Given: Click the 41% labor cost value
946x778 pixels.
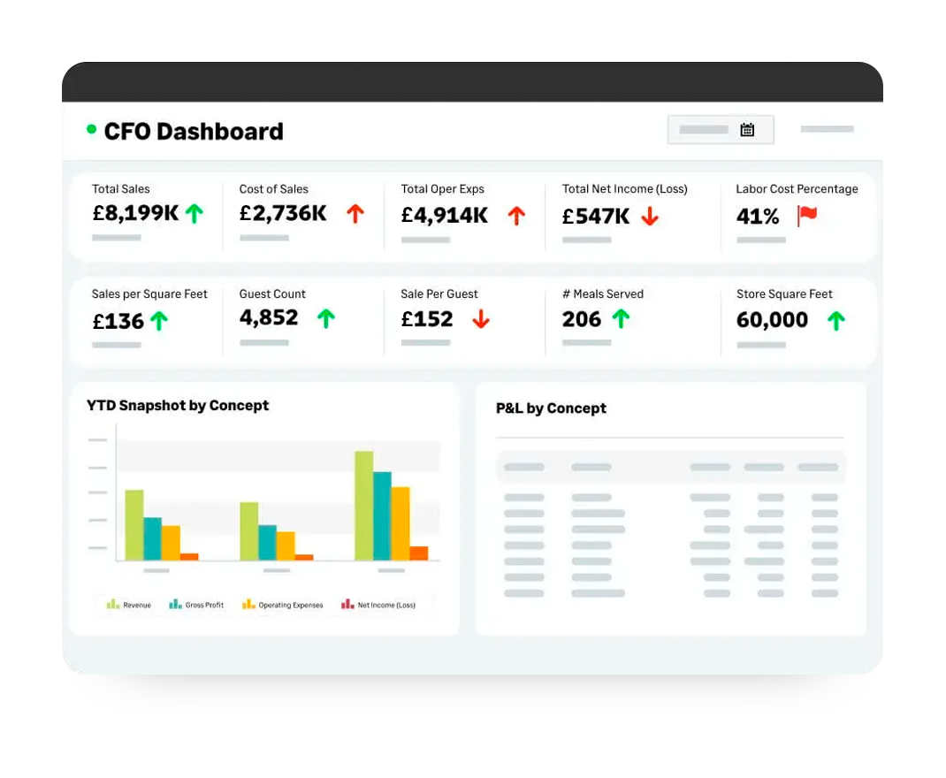Looking at the screenshot, I should pyautogui.click(x=758, y=216).
